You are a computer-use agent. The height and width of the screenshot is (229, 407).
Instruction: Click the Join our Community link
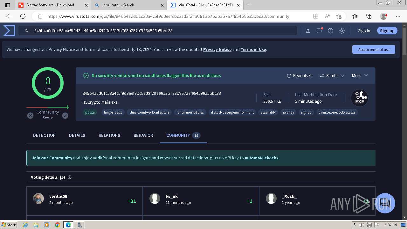[x=52, y=158]
